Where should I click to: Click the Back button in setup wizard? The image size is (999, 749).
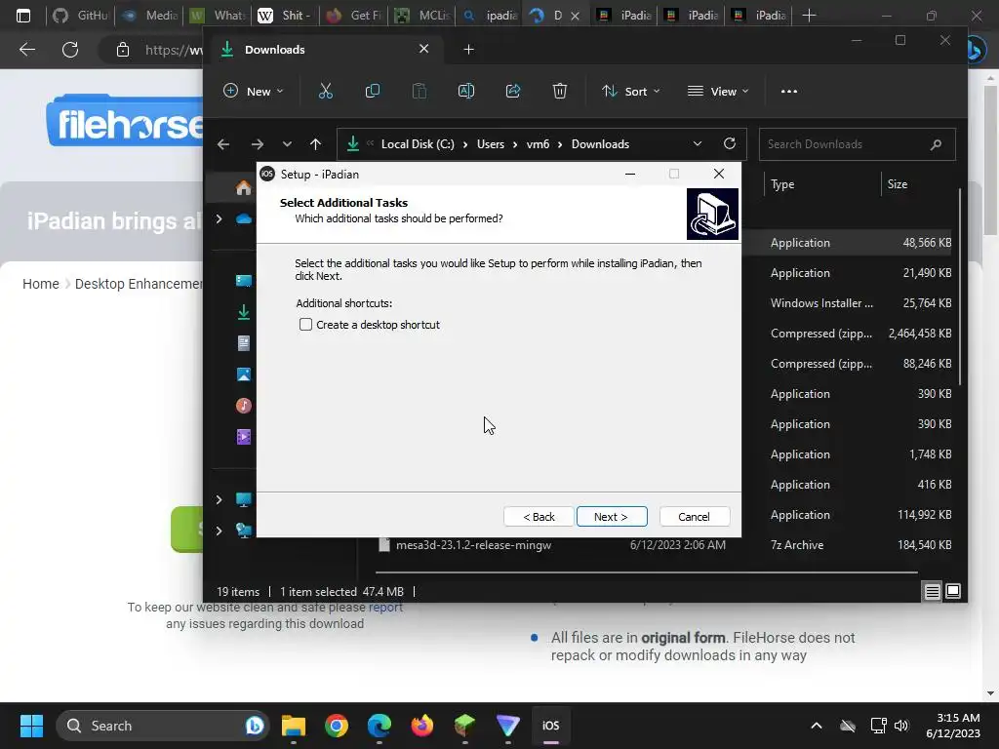tap(539, 517)
